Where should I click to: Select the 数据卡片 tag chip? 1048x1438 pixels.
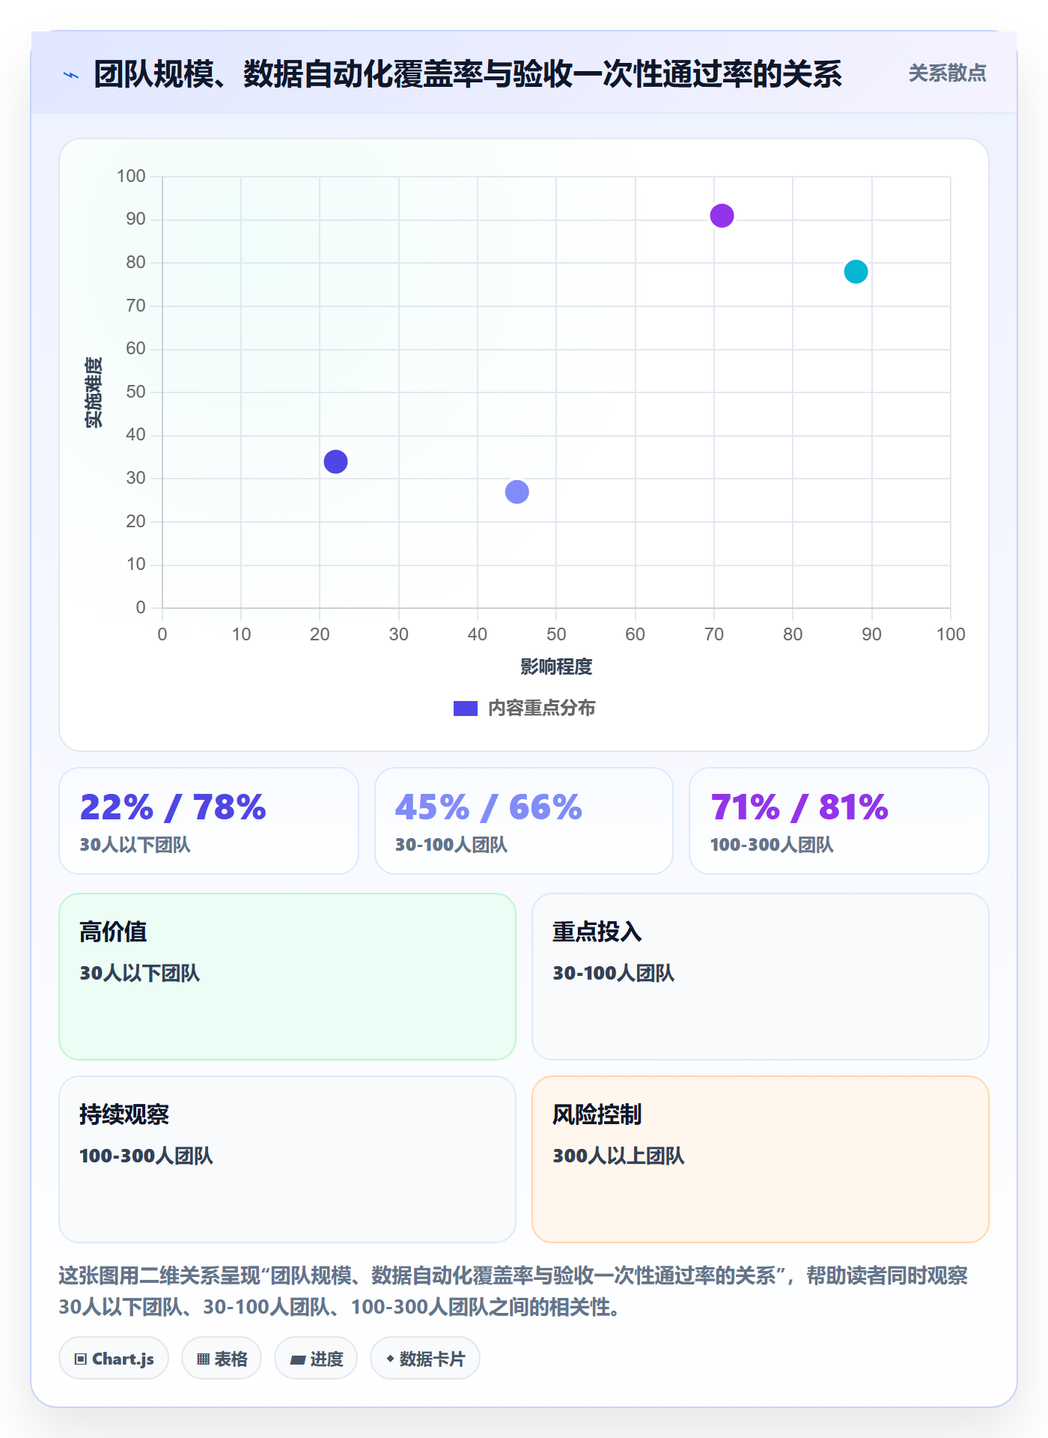[425, 1359]
